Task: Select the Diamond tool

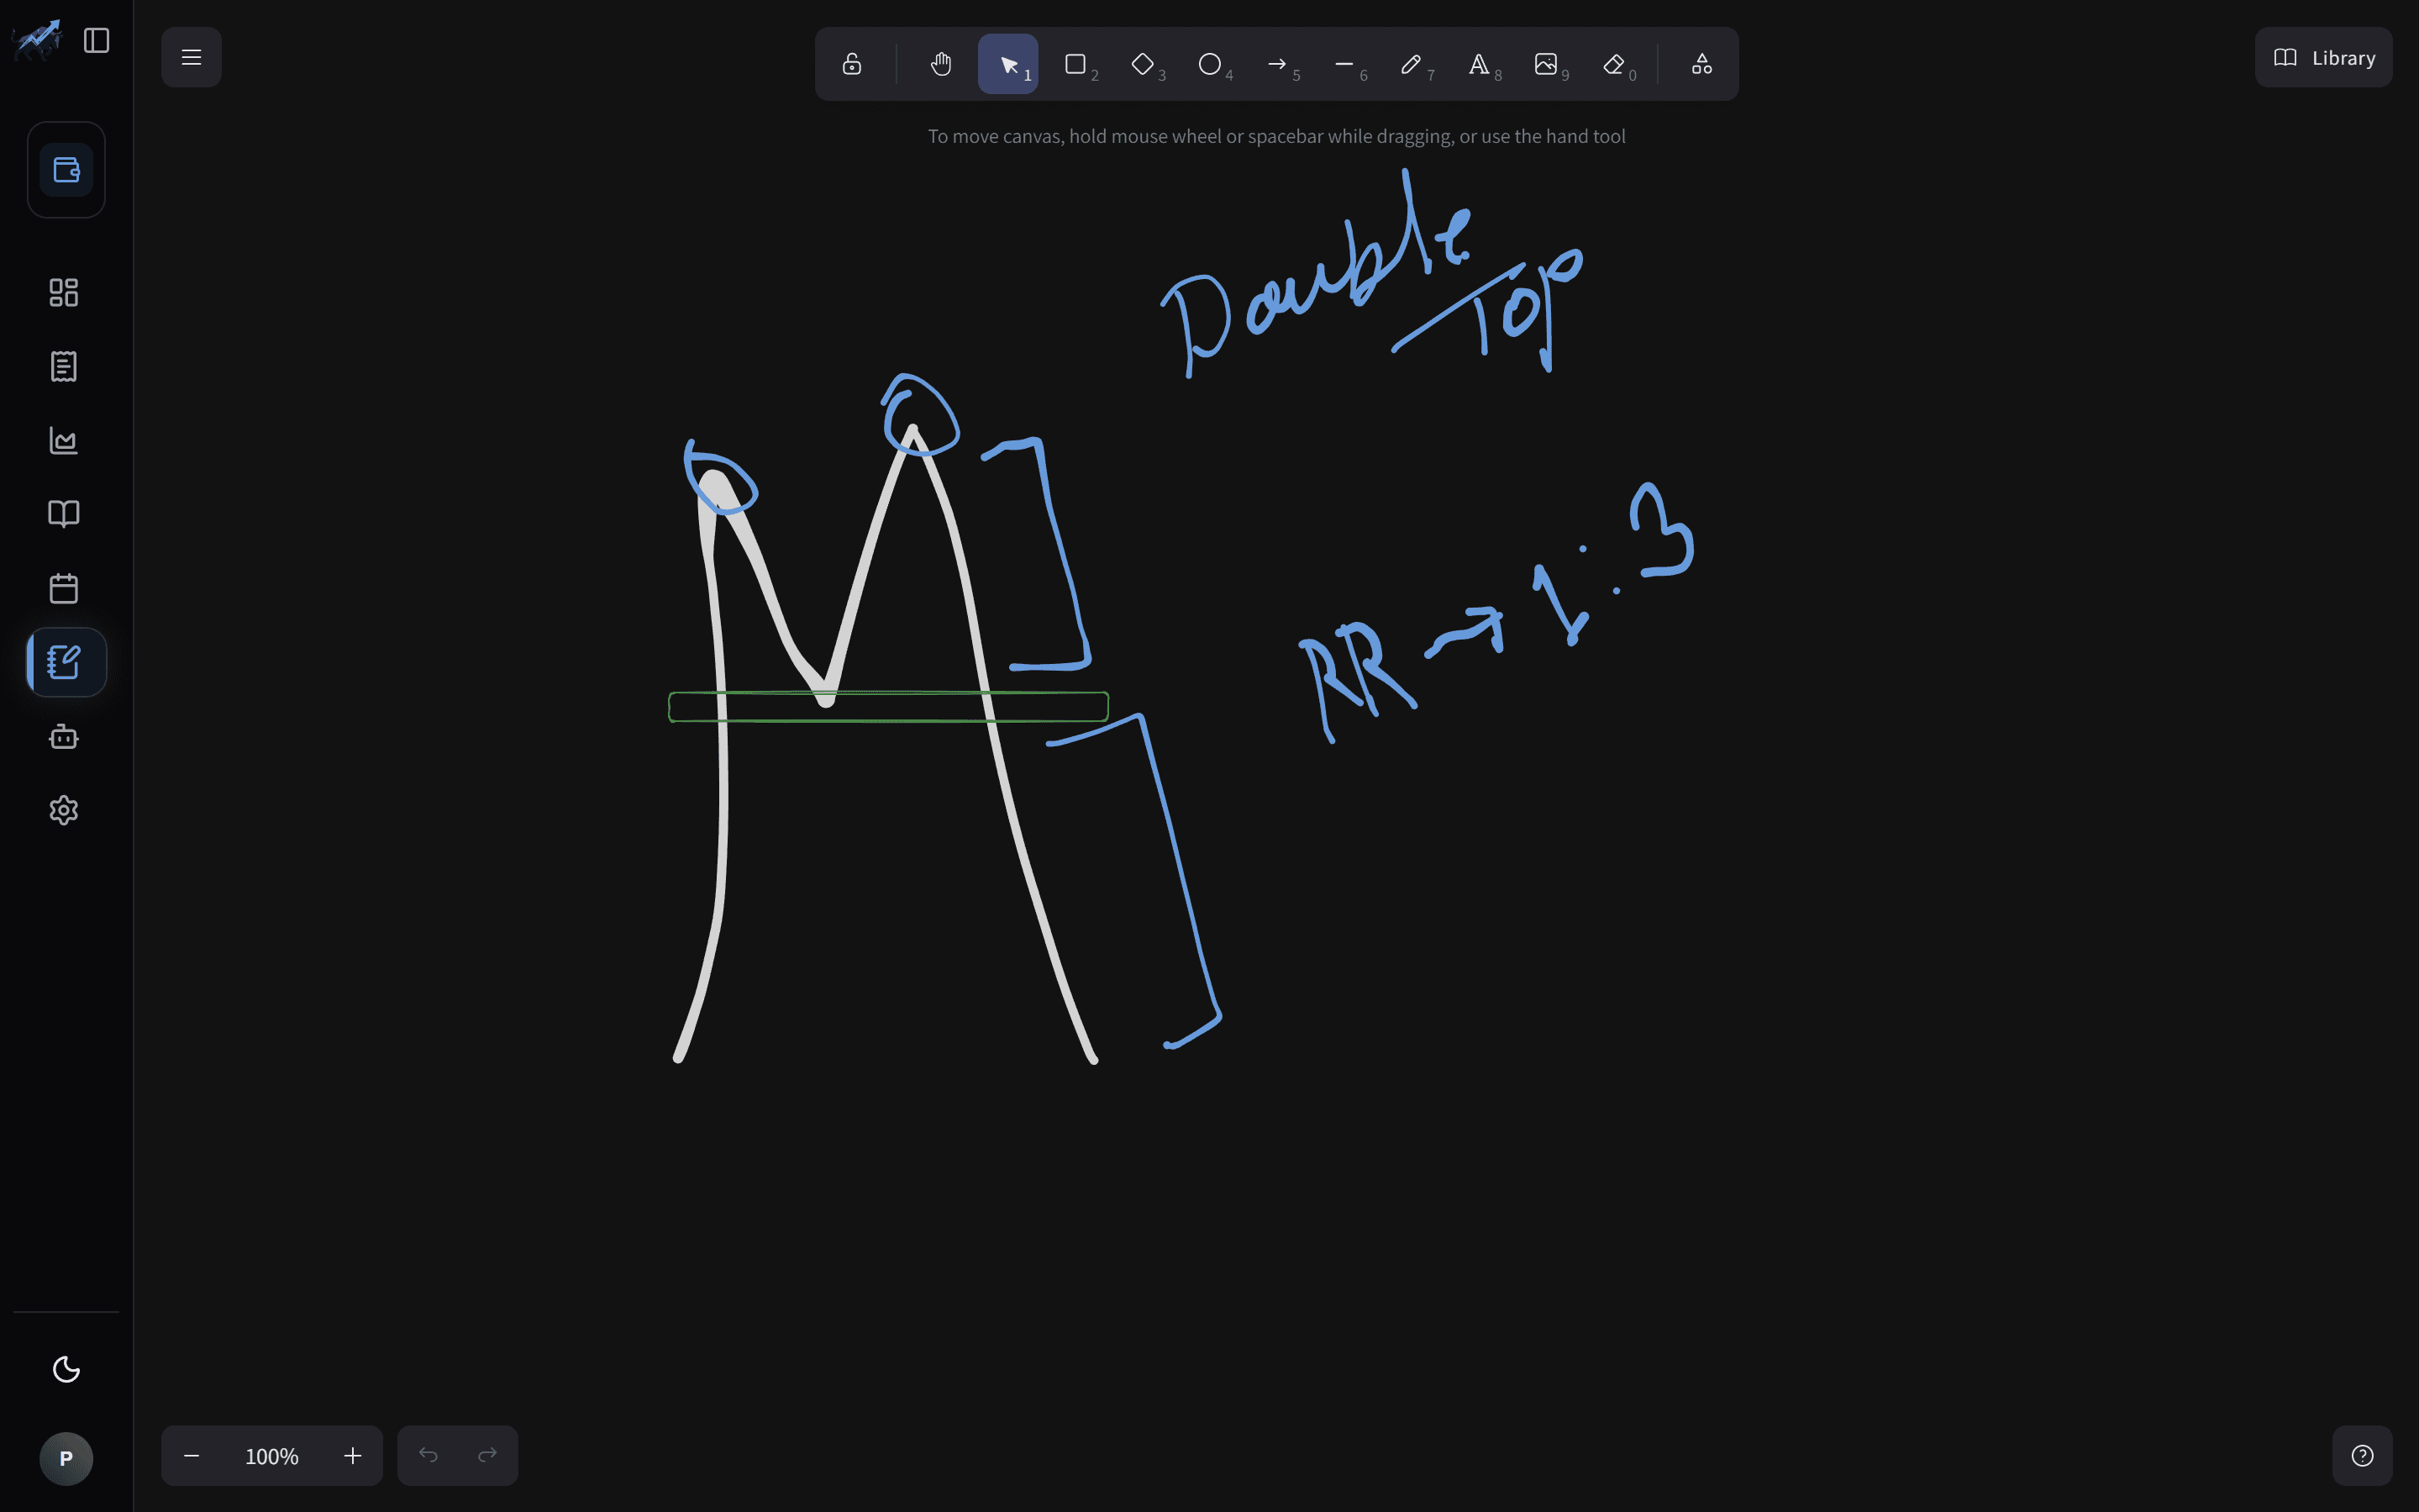Action: click(x=1143, y=63)
